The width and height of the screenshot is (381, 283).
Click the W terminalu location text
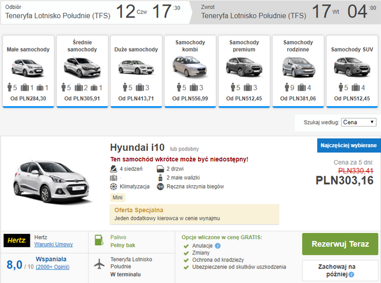(x=125, y=274)
